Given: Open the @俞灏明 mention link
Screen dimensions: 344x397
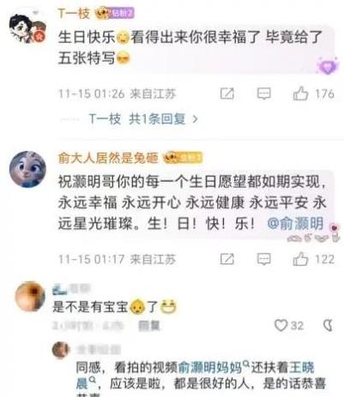Looking at the screenshot, I should (x=295, y=223).
